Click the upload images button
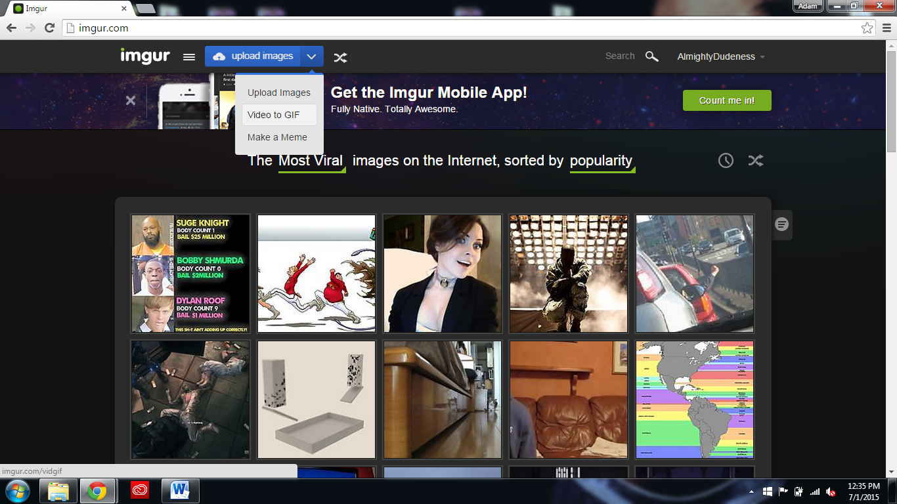The height and width of the screenshot is (504, 897). coord(253,56)
